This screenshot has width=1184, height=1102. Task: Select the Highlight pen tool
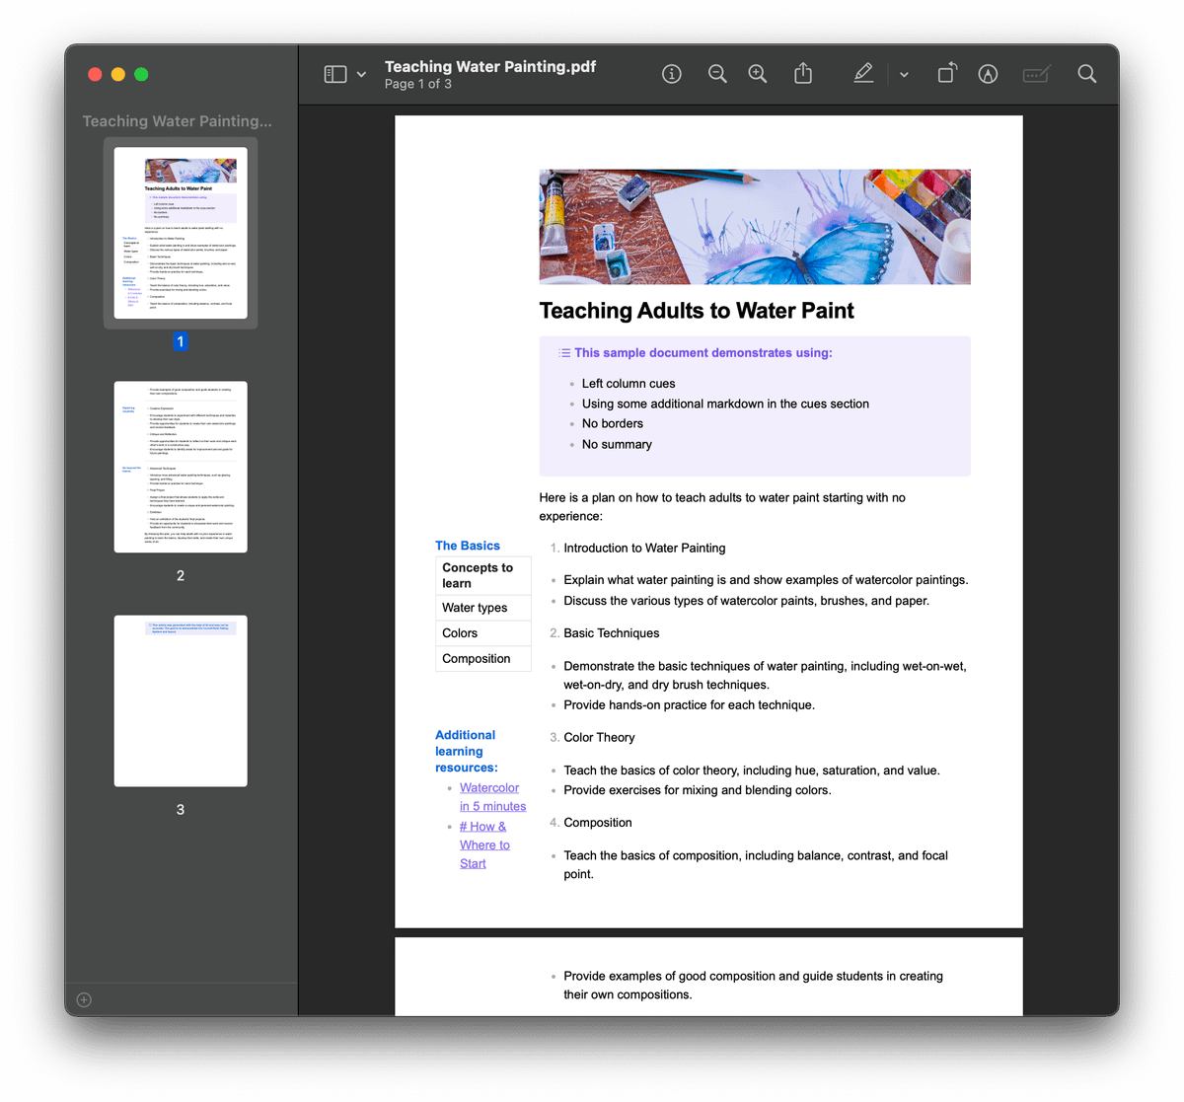[x=863, y=74]
